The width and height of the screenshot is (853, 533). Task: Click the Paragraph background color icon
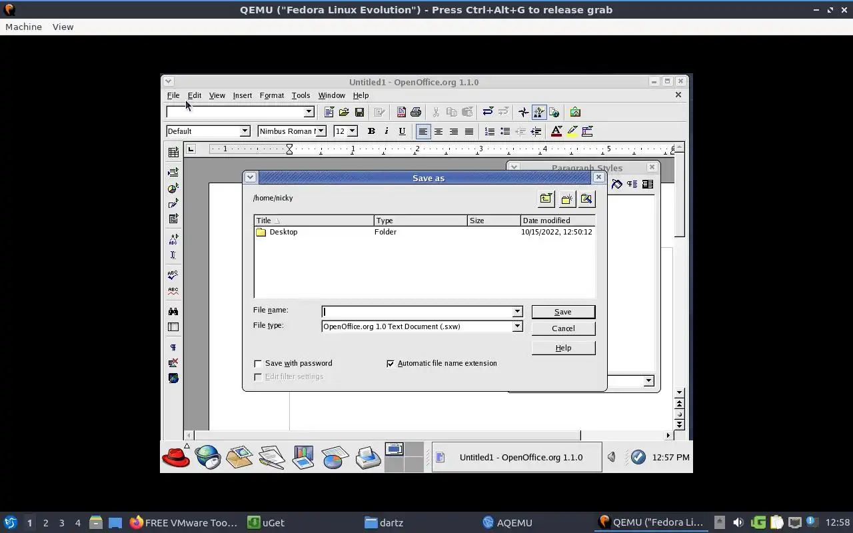click(587, 131)
